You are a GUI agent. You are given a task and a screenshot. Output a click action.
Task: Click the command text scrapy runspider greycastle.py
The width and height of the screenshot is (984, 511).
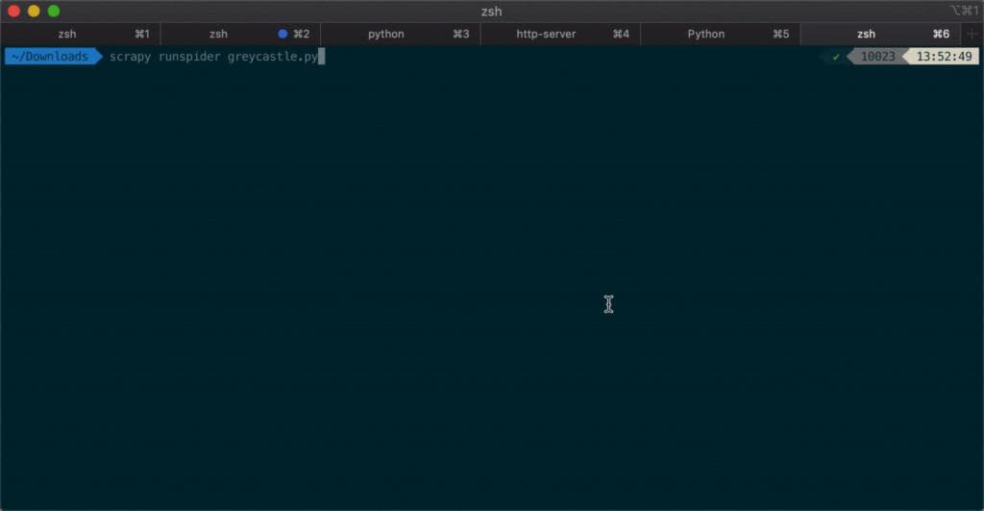[213, 57]
